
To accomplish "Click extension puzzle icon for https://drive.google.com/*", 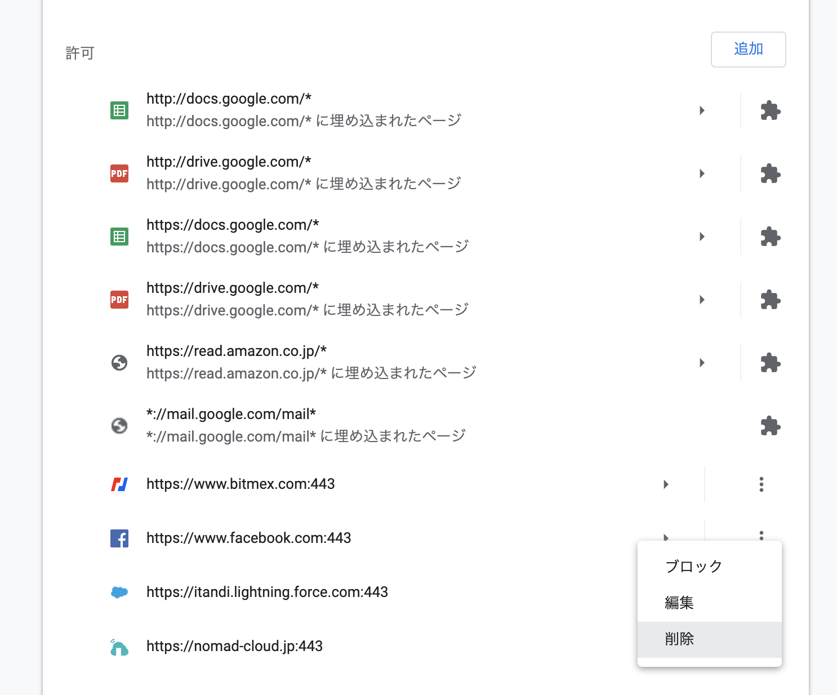I will tap(770, 300).
